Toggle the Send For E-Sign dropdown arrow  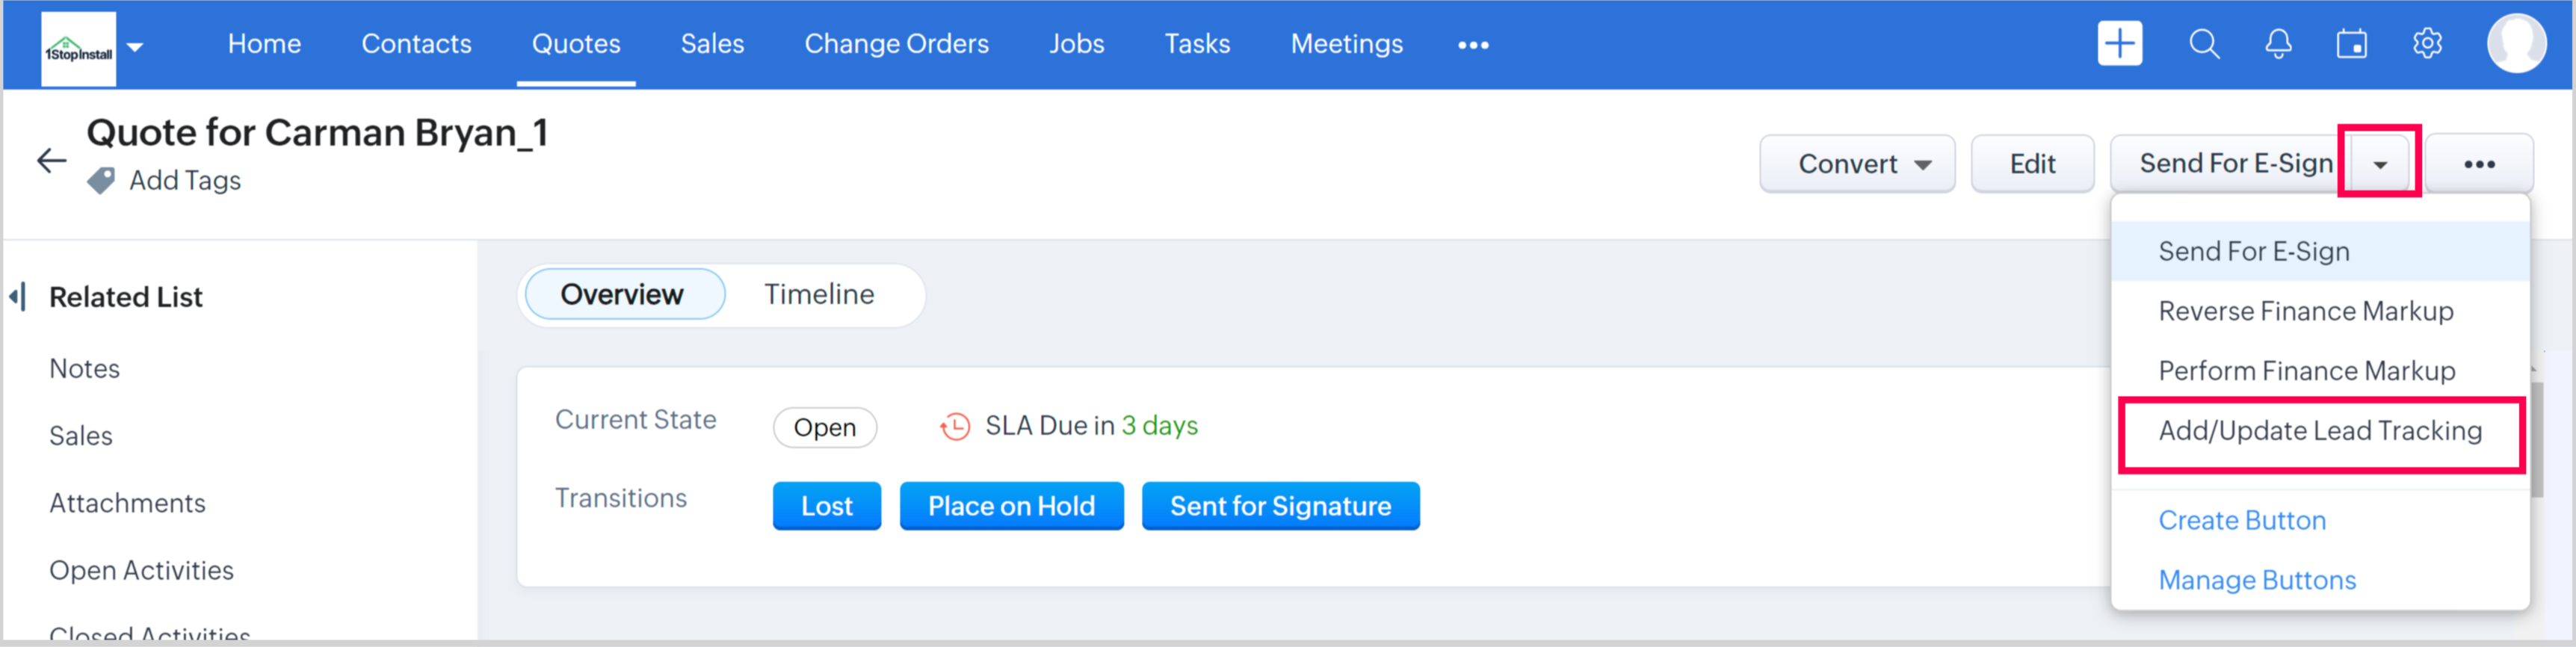click(2380, 164)
